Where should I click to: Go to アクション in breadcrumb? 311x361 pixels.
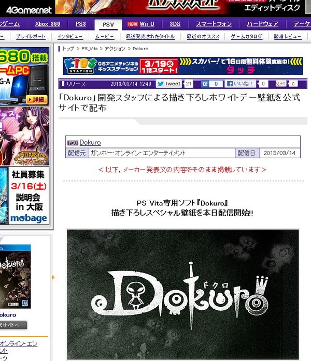(x=115, y=49)
